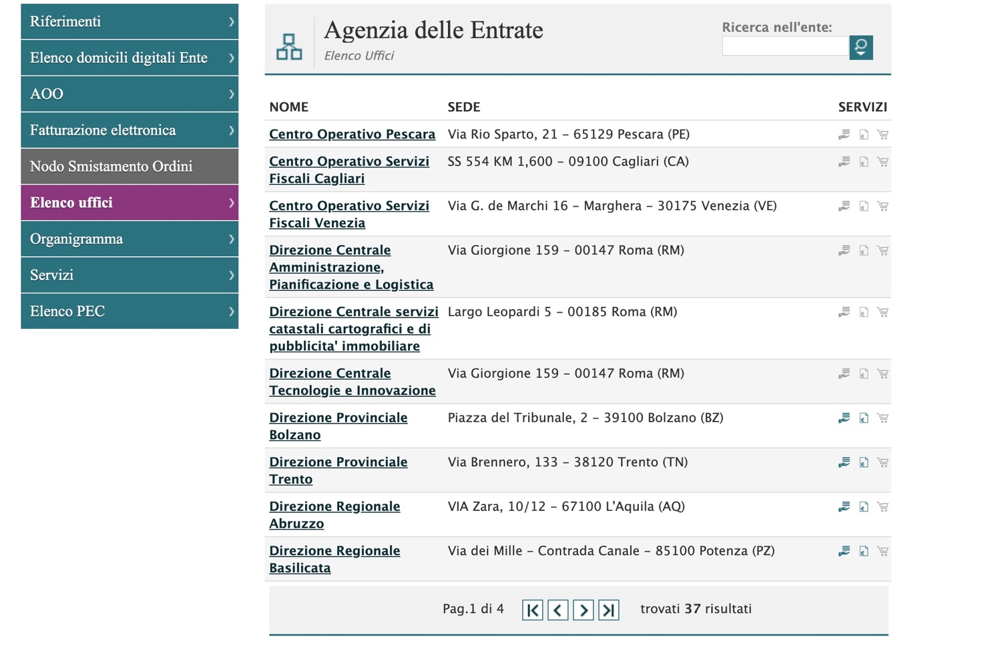
Task: Click euro invoice icon for Direzione Regionale Basilicata
Action: 863,552
